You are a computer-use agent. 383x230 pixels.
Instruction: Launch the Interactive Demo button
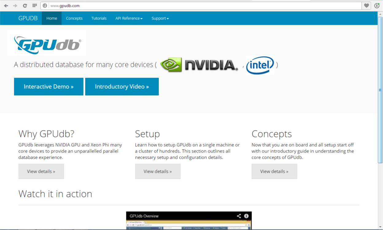48,87
